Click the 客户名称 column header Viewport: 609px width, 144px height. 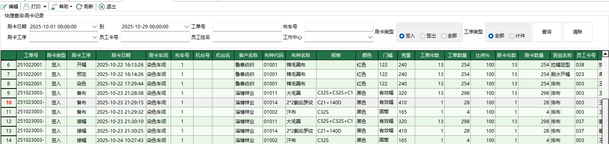click(248, 55)
